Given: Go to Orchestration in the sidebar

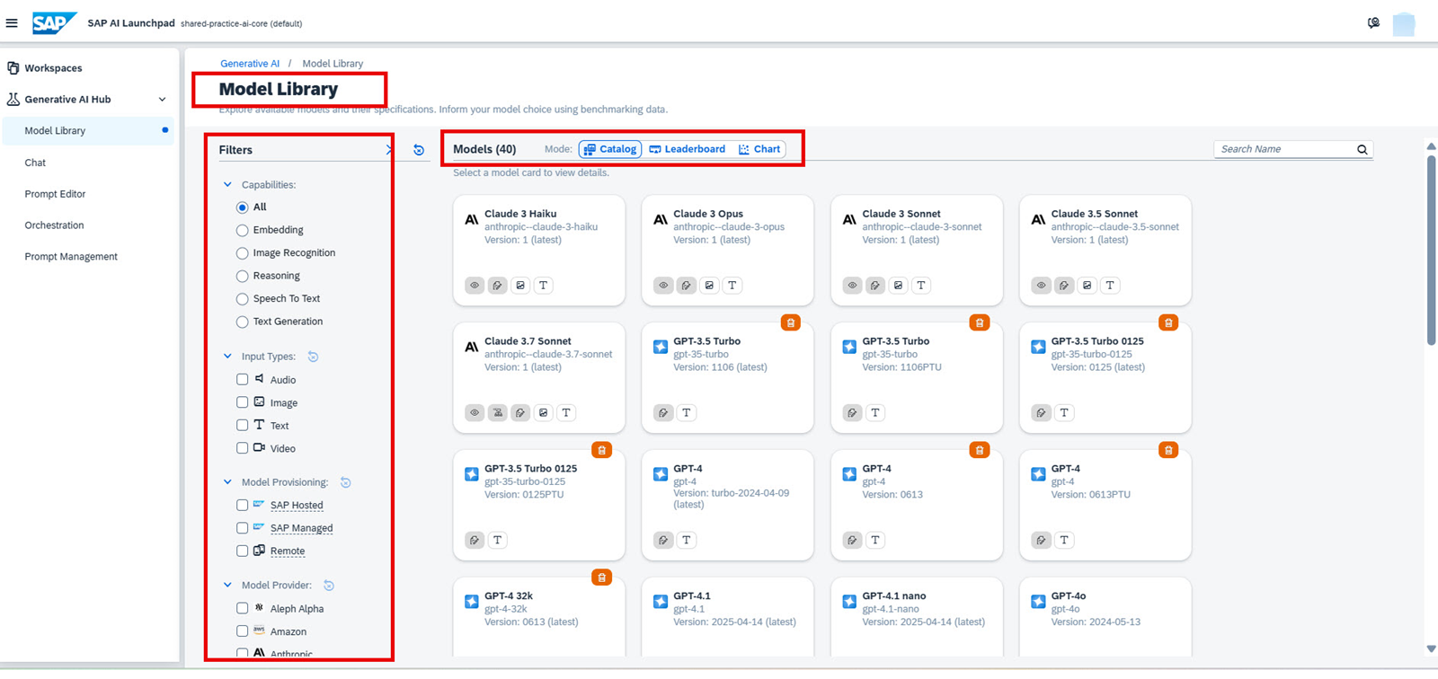Looking at the screenshot, I should coord(54,225).
